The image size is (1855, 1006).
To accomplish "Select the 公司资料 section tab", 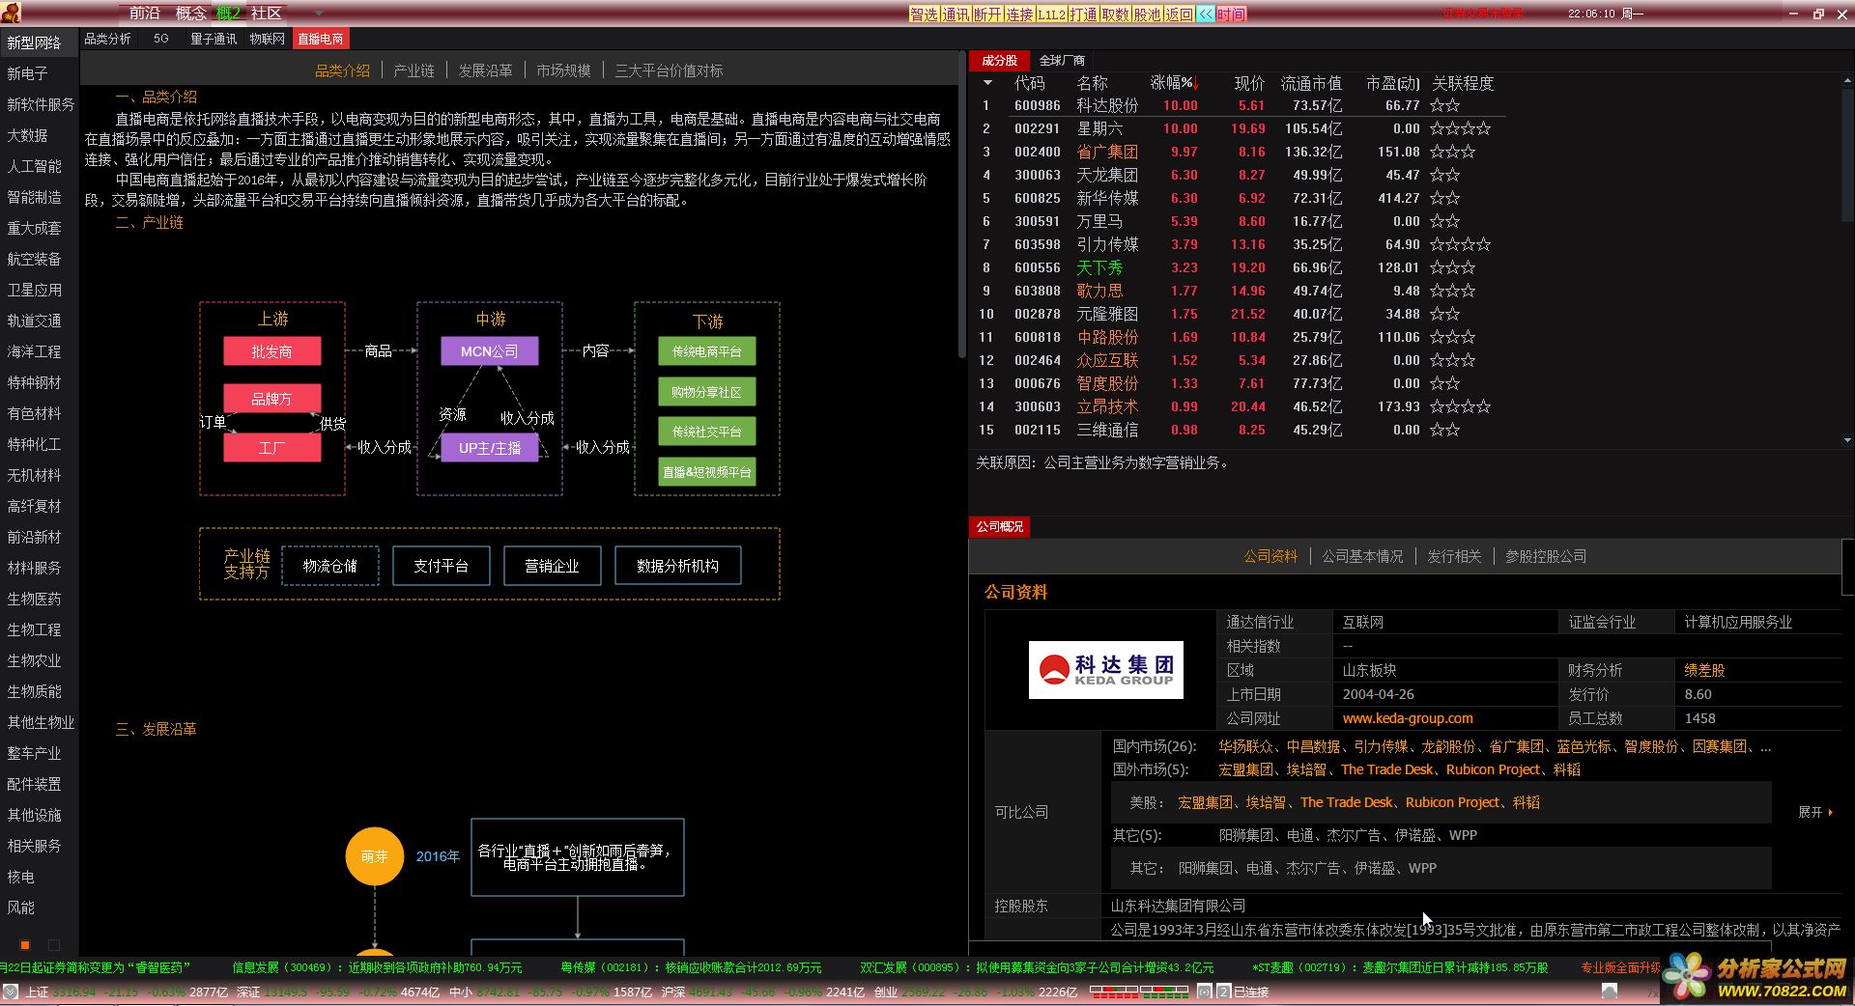I will [1270, 556].
